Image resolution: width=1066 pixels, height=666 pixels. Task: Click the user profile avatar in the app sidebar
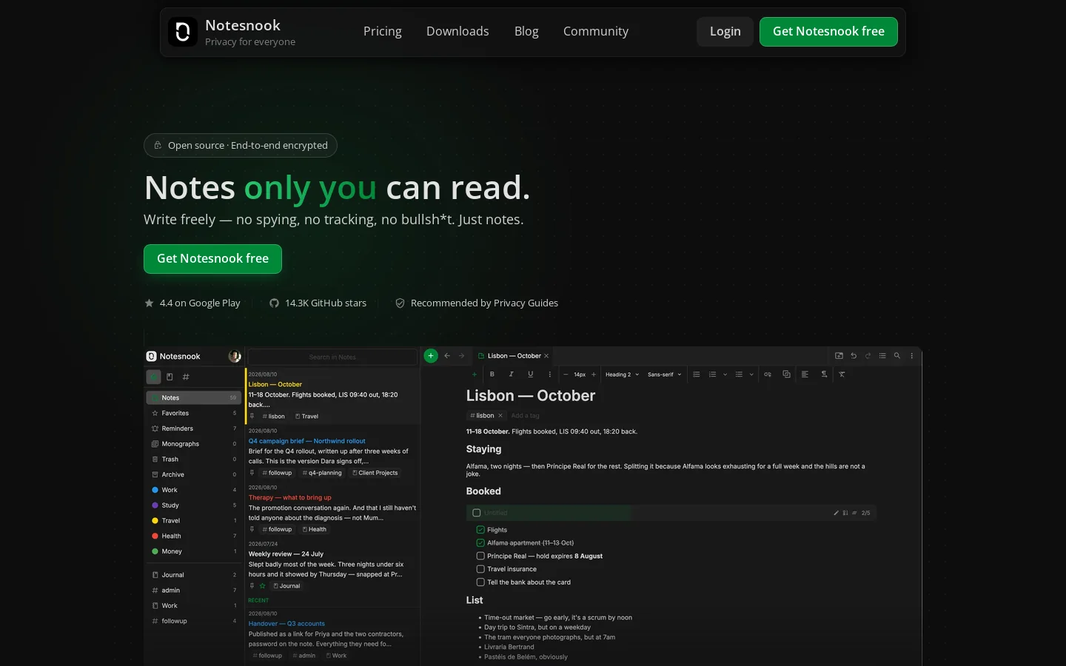[x=235, y=356]
